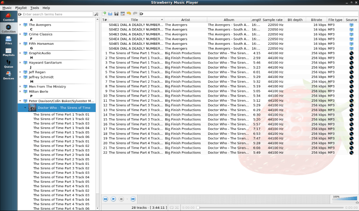Start playback with the Play button
This screenshot has height=211, width=359.
tap(114, 199)
